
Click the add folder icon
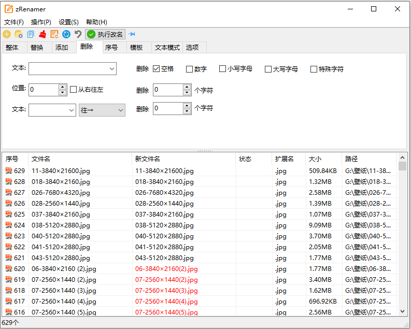[19, 34]
